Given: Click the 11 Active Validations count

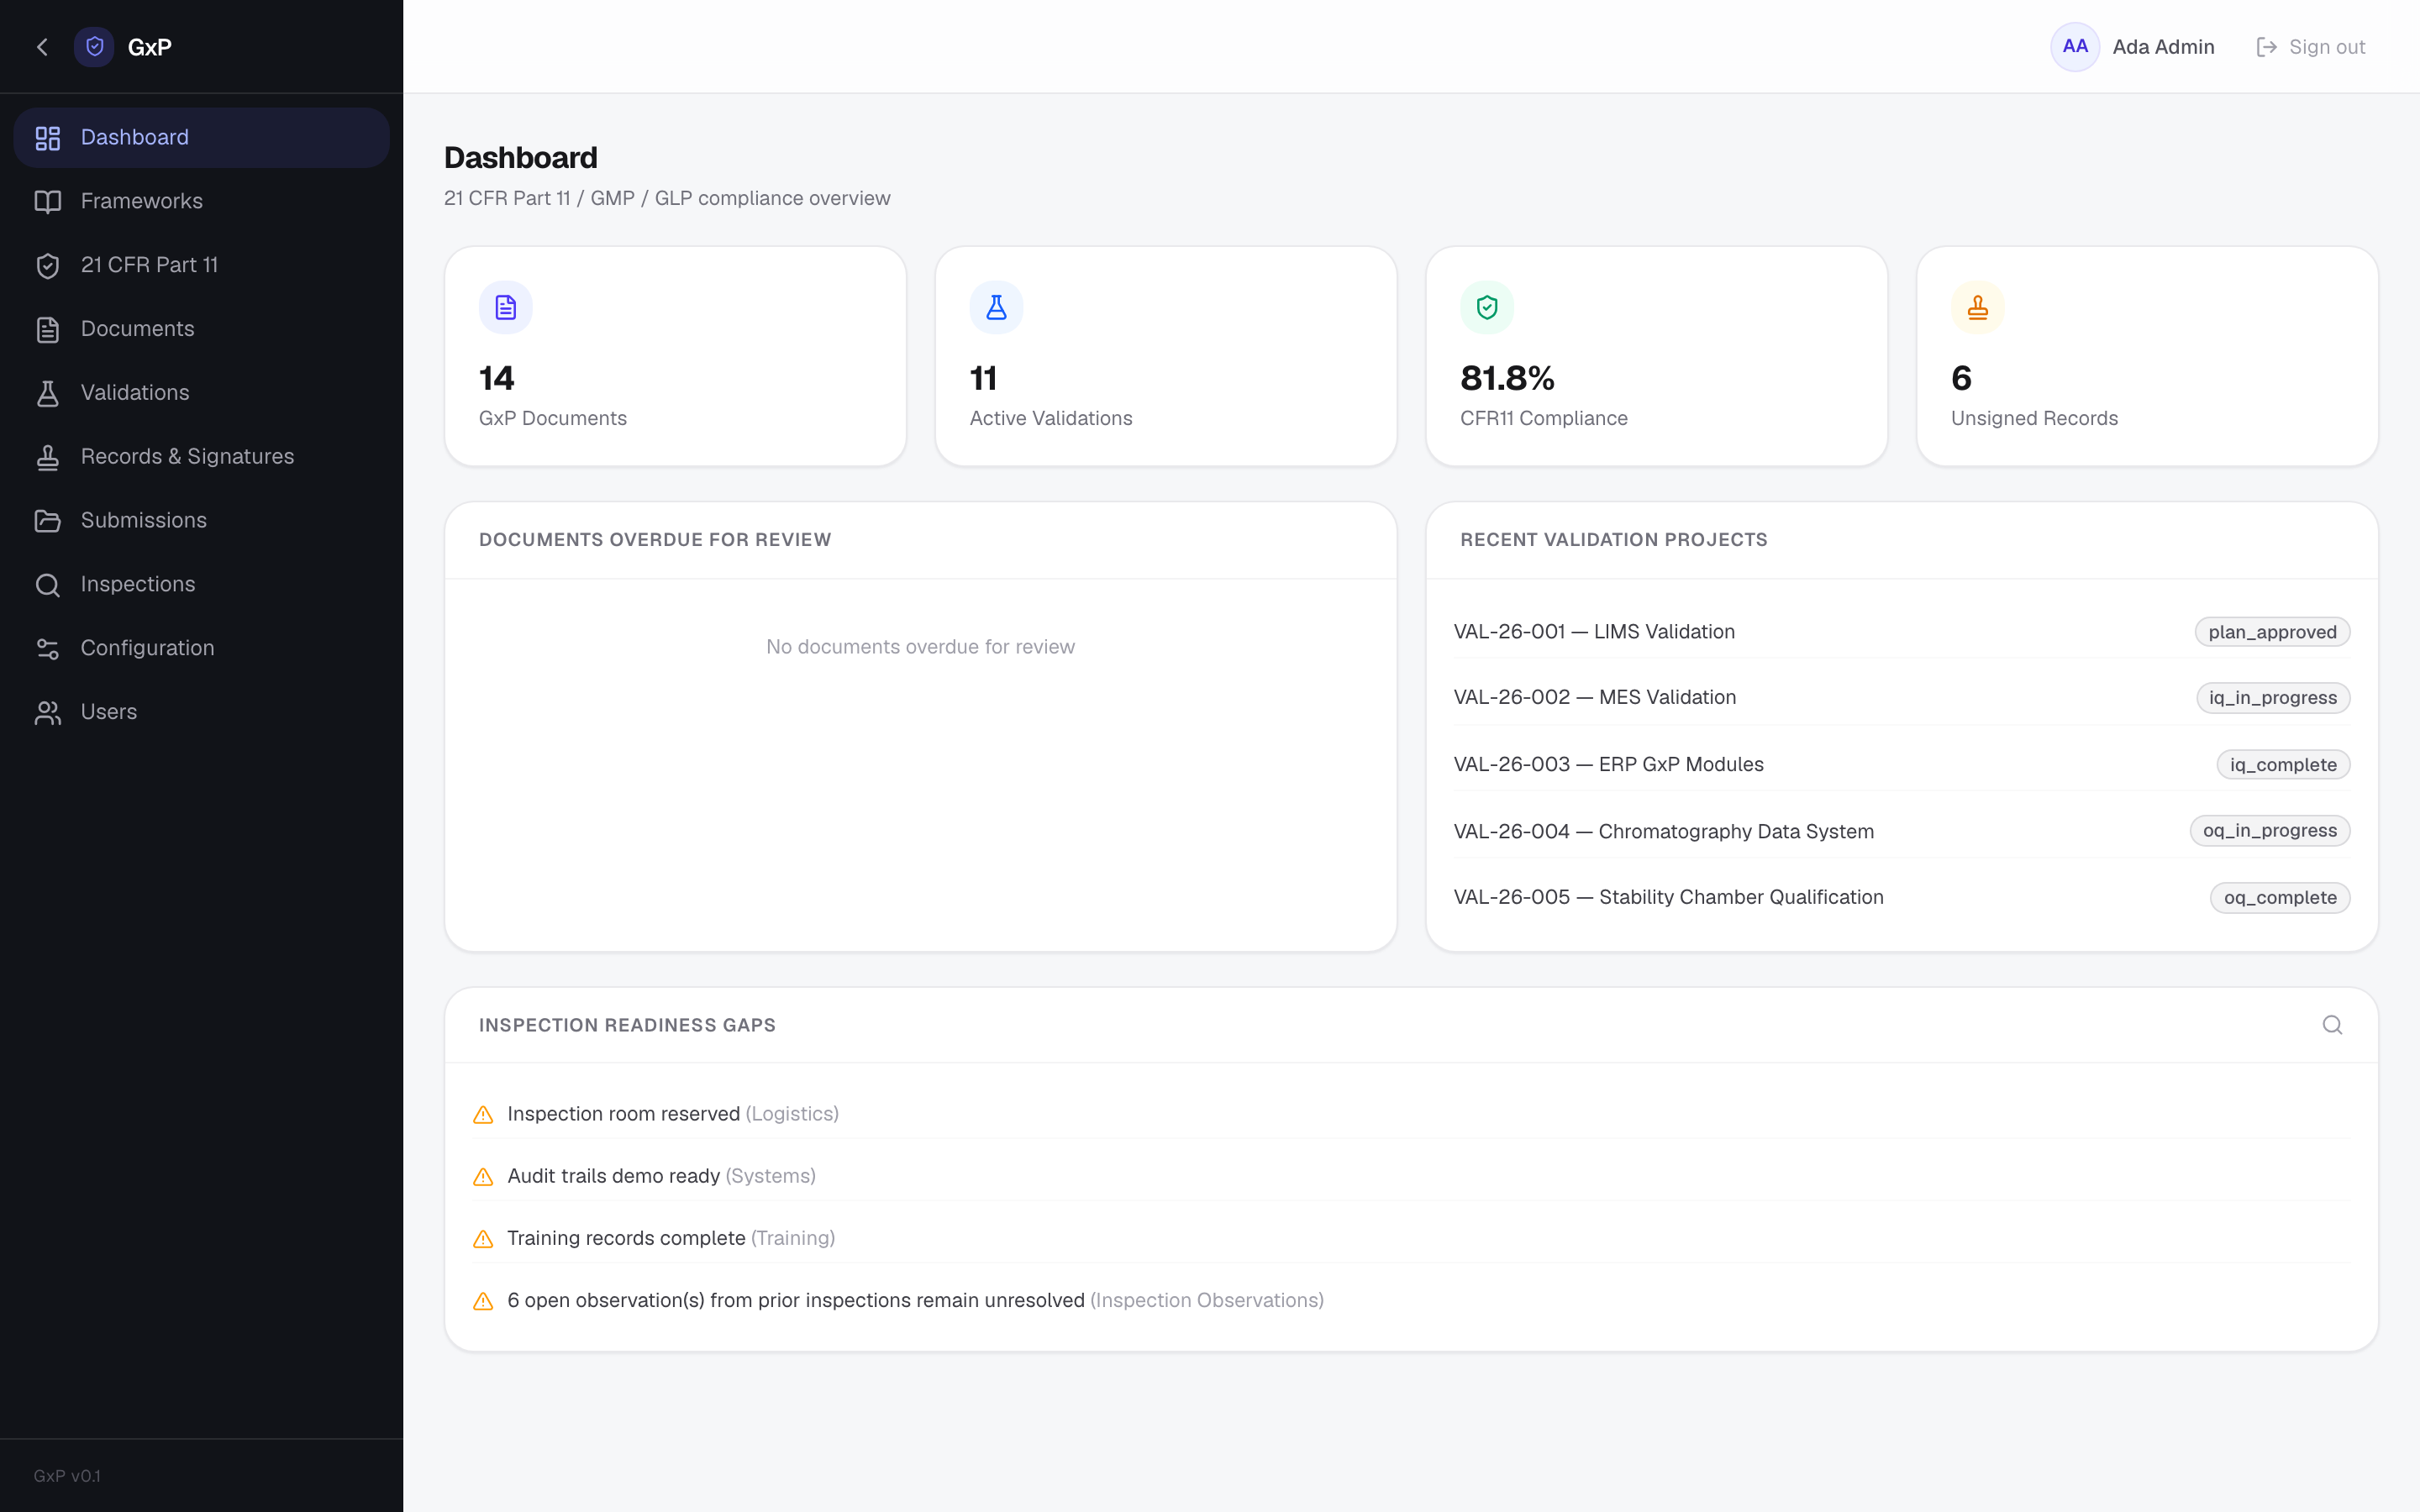Looking at the screenshot, I should (983, 379).
